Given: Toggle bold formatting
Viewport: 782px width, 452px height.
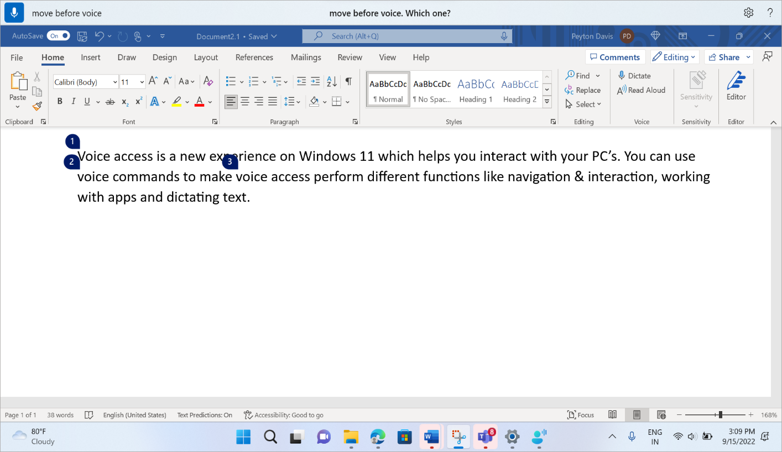Looking at the screenshot, I should click(x=60, y=101).
